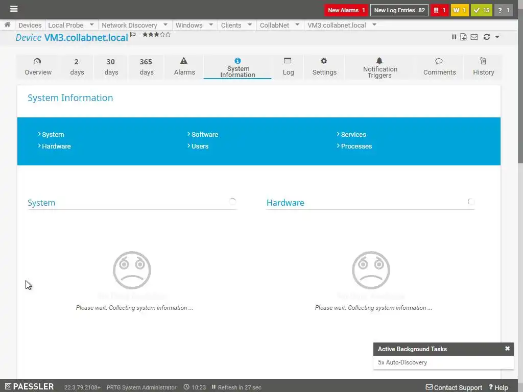Image resolution: width=523 pixels, height=392 pixels.
Task: Expand the Local Probe breadcrumb dropdown
Action: pyautogui.click(x=92, y=24)
